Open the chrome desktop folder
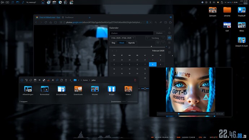The height and width of the screenshot is (140, 249). click(x=227, y=12)
